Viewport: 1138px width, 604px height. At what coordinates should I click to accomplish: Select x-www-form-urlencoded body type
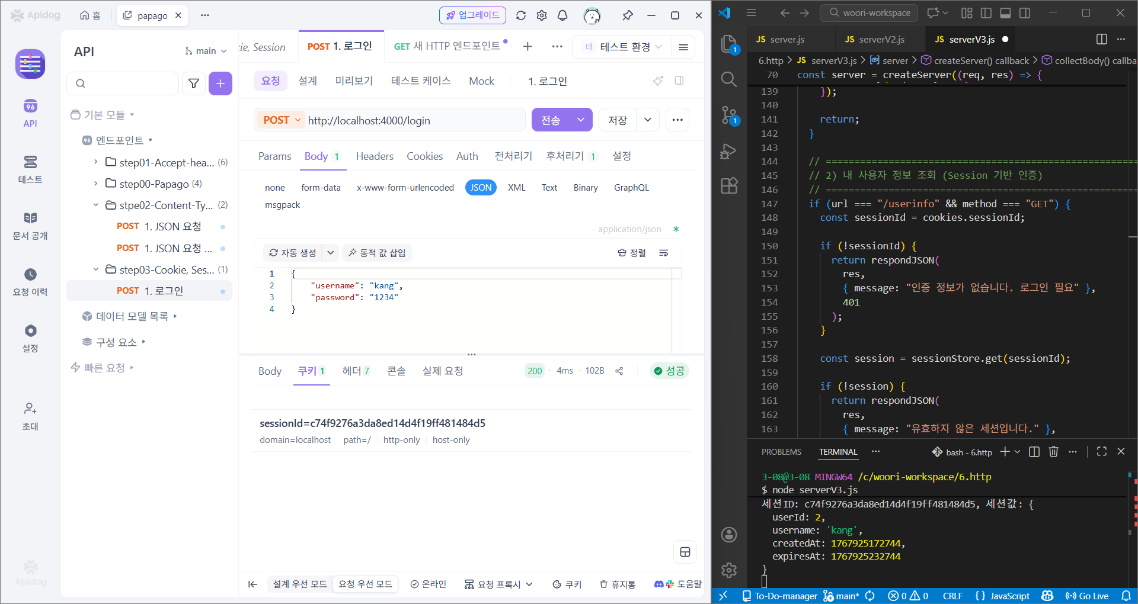(x=405, y=188)
